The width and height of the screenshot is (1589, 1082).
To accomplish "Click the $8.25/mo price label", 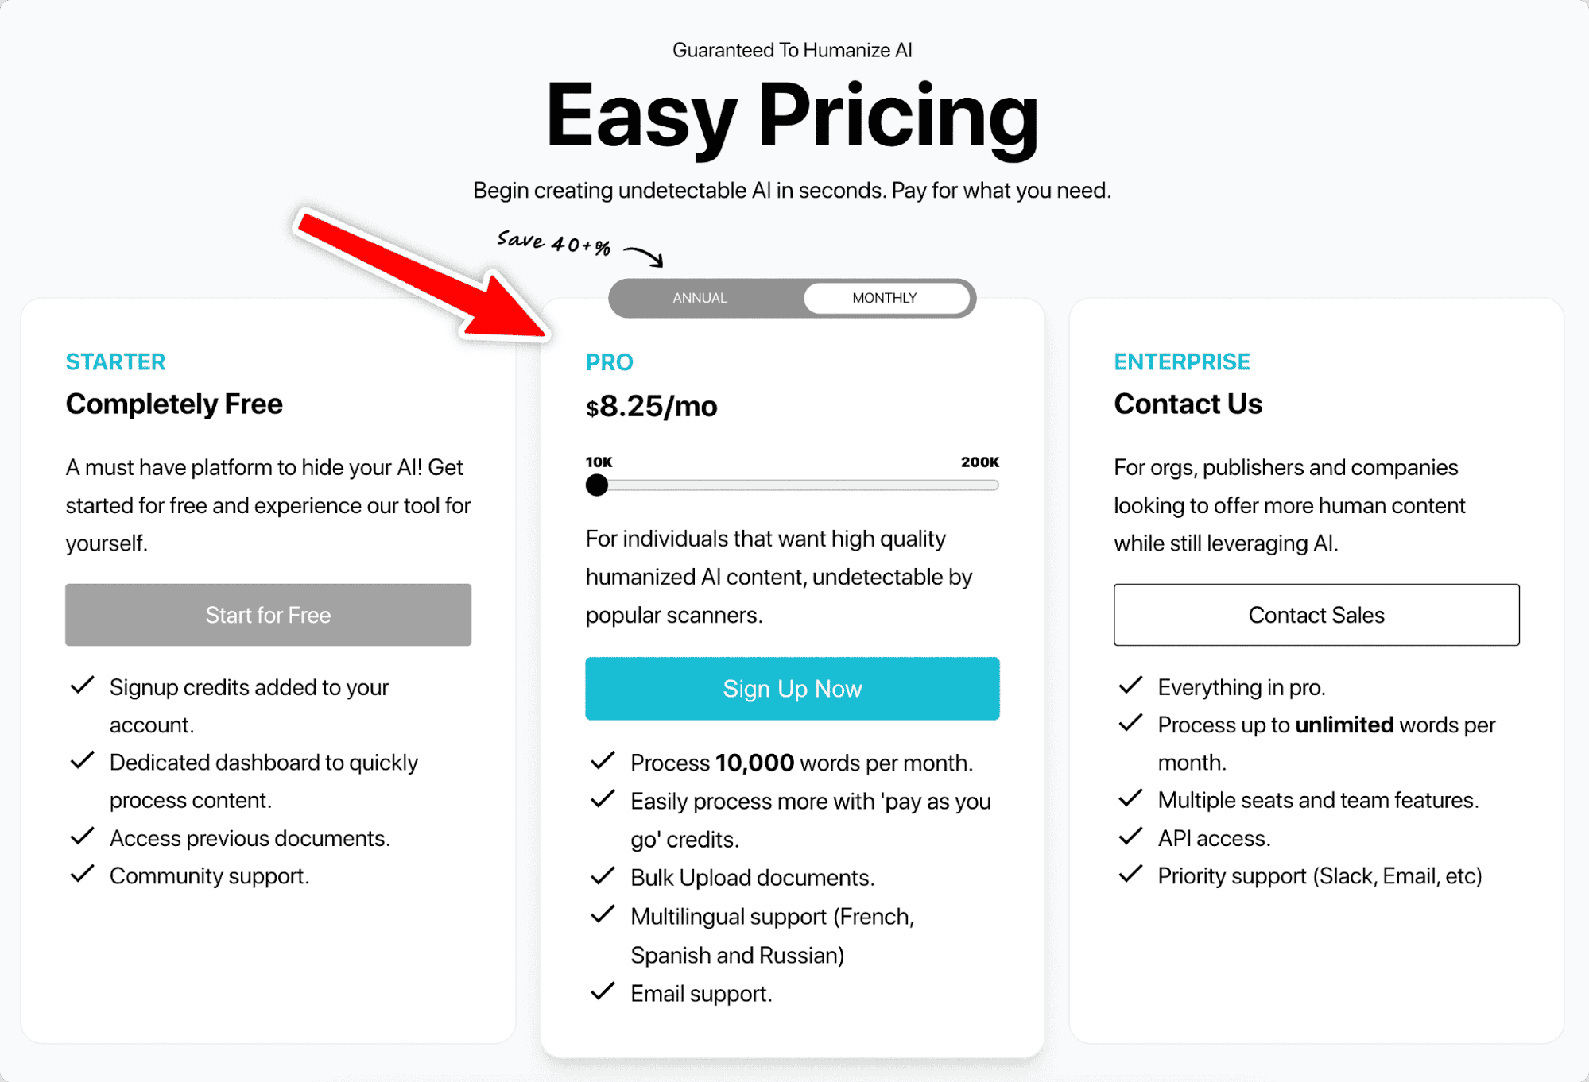I will click(x=651, y=407).
